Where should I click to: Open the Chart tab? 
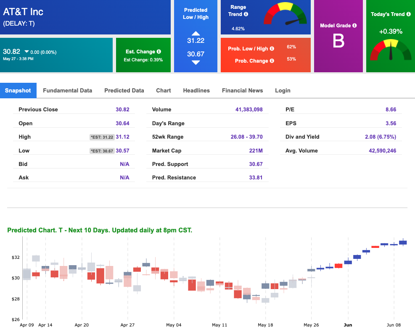164,90
